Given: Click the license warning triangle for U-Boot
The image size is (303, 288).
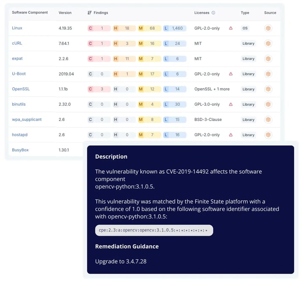Looking at the screenshot, I should [x=231, y=74].
